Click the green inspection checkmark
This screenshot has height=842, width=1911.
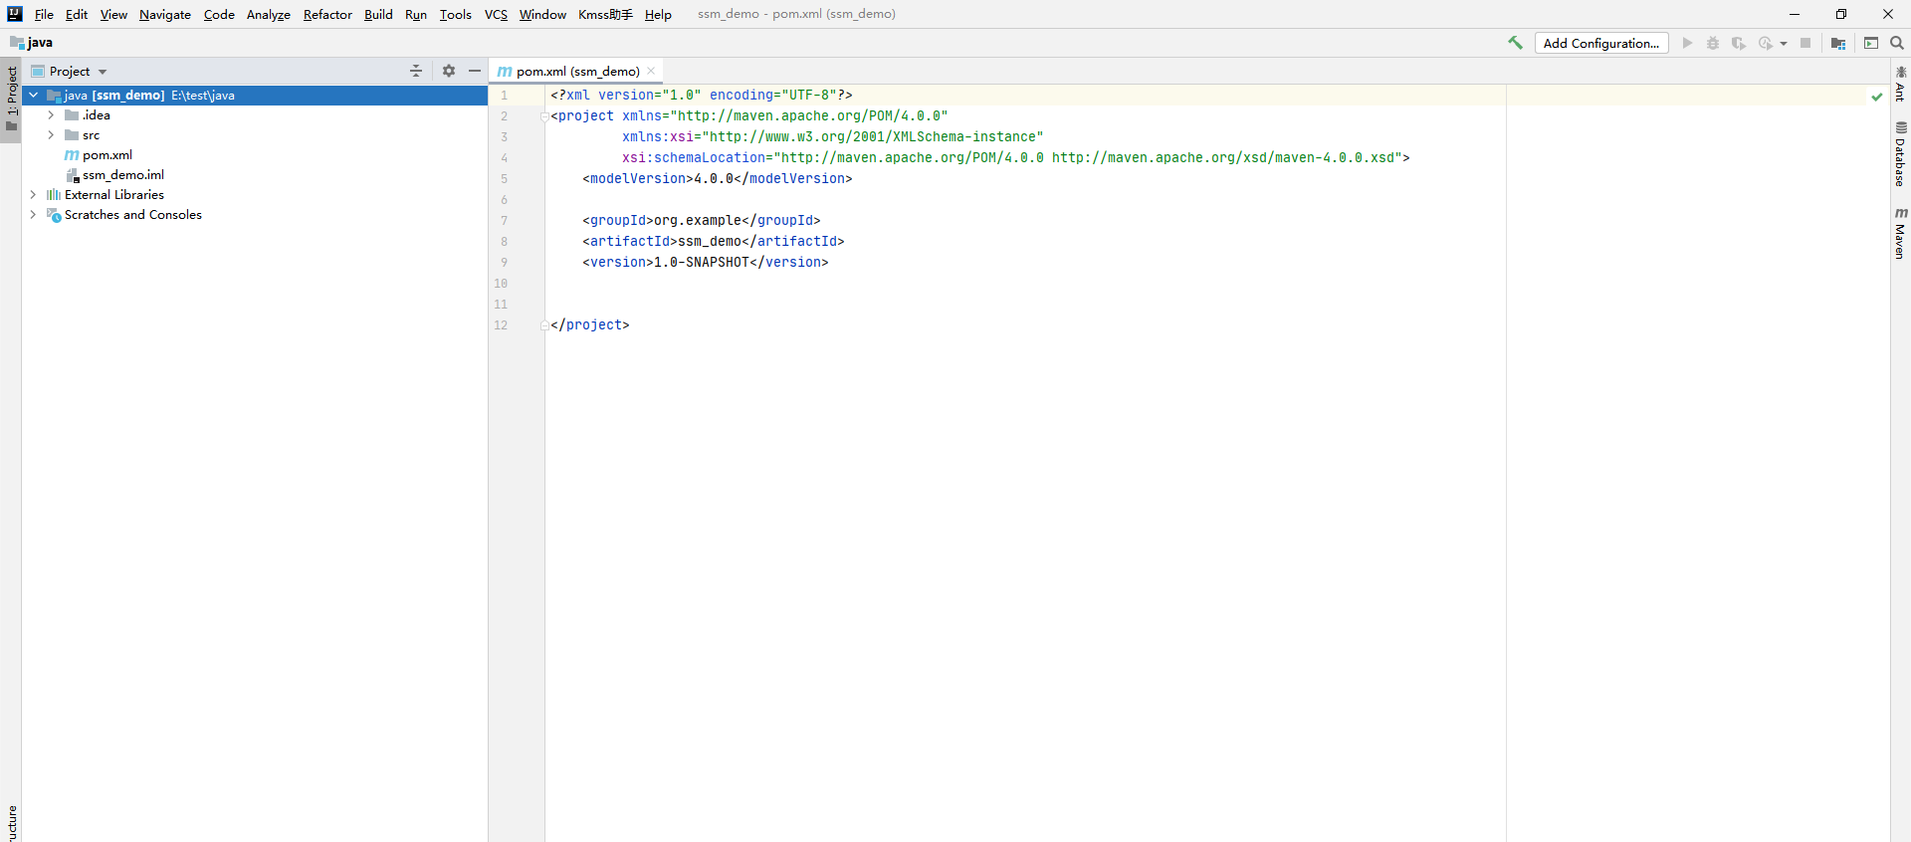coord(1877,97)
